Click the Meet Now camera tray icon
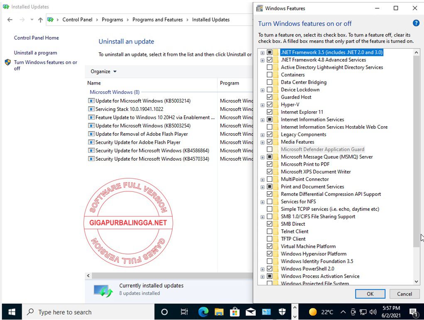 tap(353, 312)
